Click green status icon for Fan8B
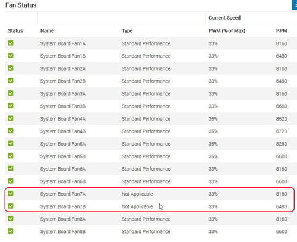Screen dimensions: 297x242 coord(11,231)
